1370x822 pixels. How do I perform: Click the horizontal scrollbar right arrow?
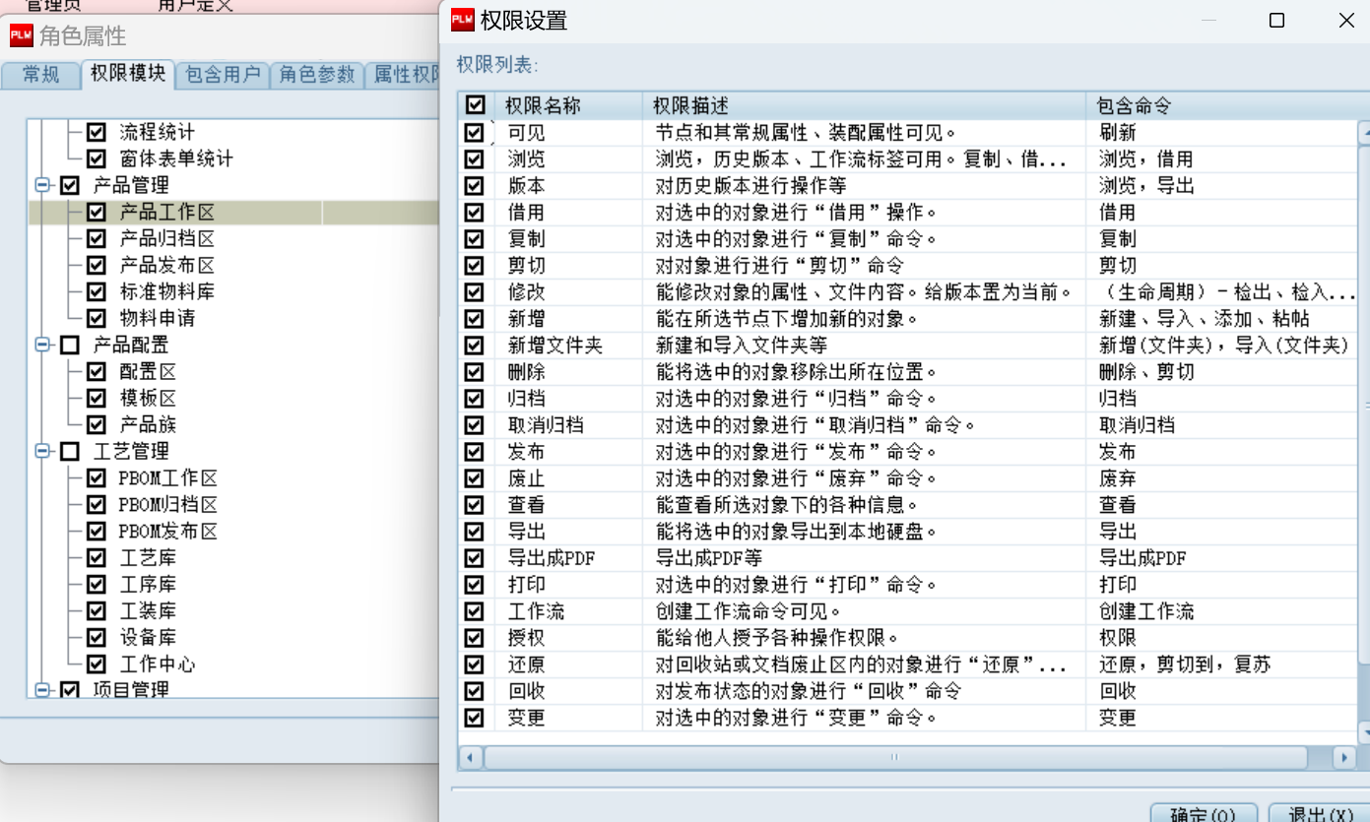1344,758
